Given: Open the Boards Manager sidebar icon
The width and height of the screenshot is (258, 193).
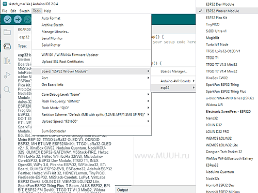Looking at the screenshot, I should 7,46.
